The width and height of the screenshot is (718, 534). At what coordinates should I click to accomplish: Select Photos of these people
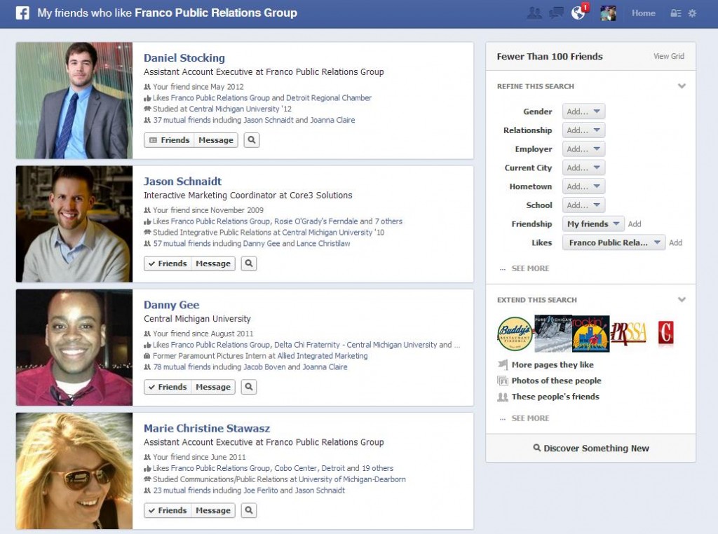coord(556,381)
